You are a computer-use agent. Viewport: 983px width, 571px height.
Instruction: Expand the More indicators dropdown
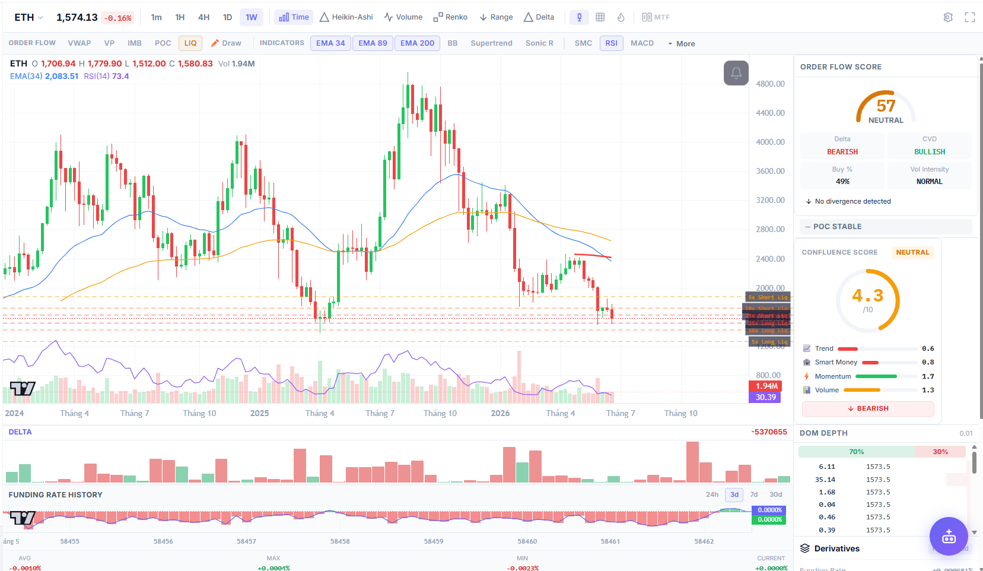(681, 43)
